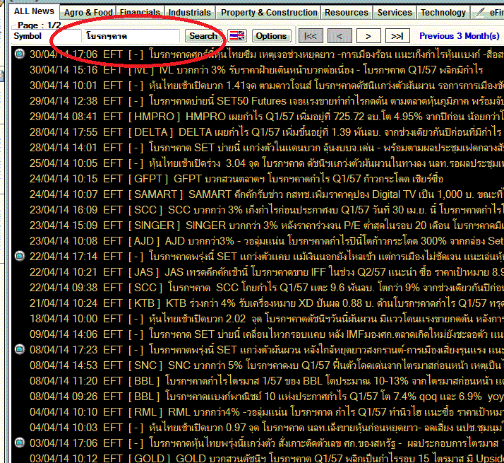504x463 pixels.
Task: Open the Agro & Food tab
Action: (x=88, y=13)
